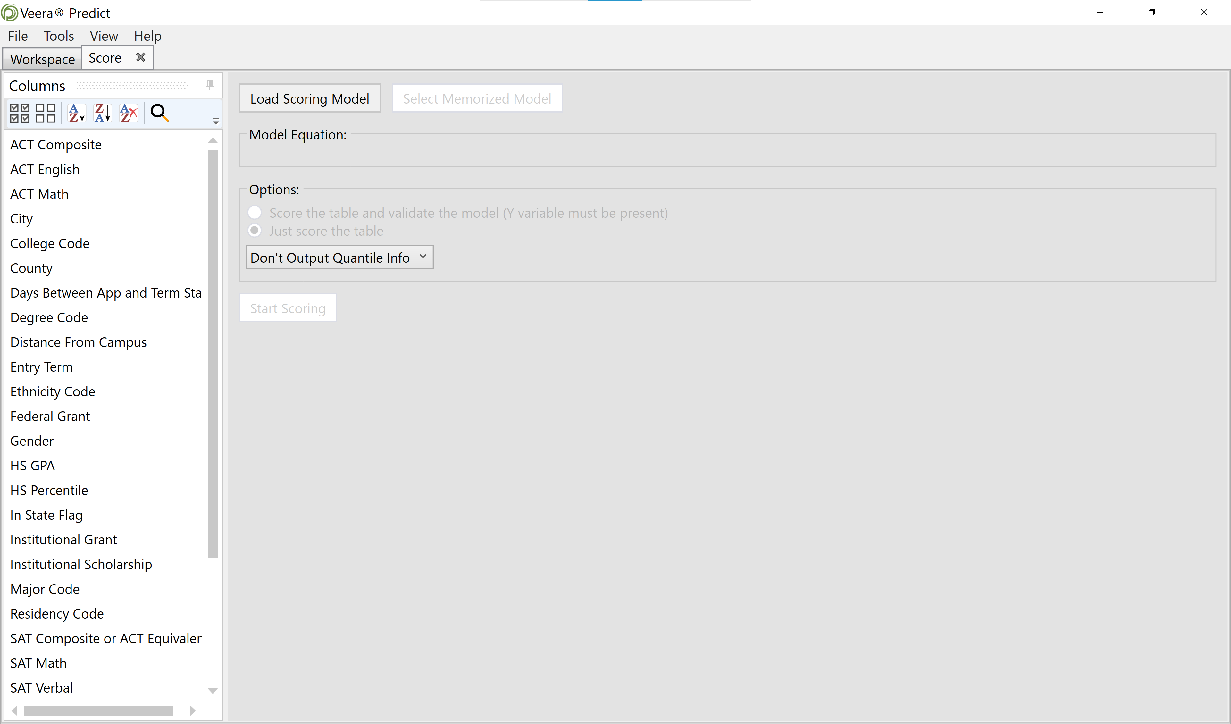Click the columns list scroll-down arrow
This screenshot has height=724, width=1231.
tap(213, 690)
